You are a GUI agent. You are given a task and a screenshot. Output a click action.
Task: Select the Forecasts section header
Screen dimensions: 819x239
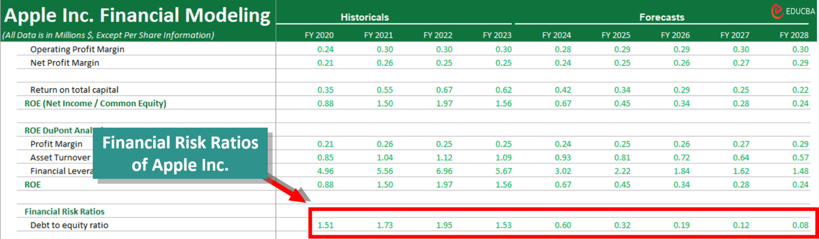(662, 17)
